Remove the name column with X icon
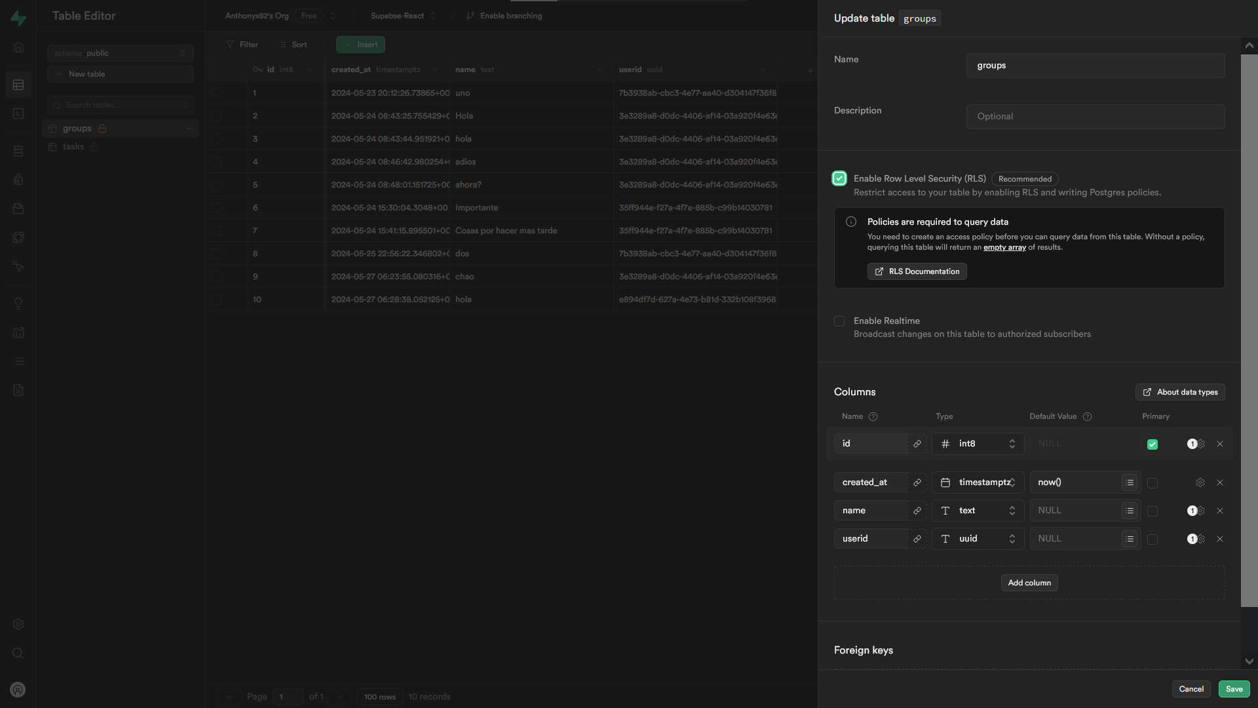The height and width of the screenshot is (708, 1258). click(1220, 511)
